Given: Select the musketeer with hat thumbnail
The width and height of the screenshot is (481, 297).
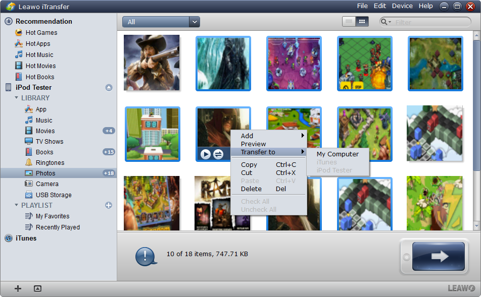Looking at the screenshot, I should coord(152,63).
